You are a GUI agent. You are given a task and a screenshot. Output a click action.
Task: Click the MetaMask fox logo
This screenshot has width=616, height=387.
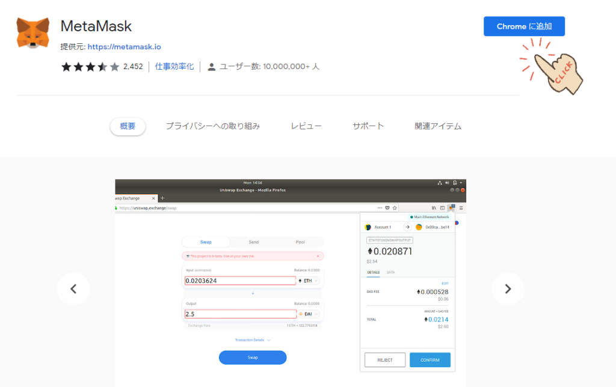(x=33, y=33)
